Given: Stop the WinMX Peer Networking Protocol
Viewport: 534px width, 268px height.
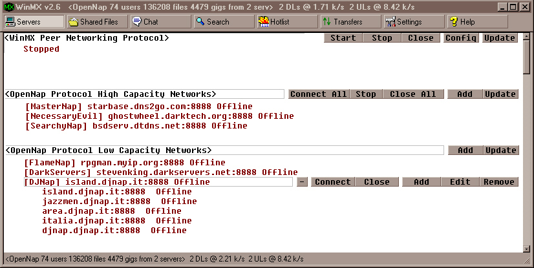Looking at the screenshot, I should pos(382,38).
